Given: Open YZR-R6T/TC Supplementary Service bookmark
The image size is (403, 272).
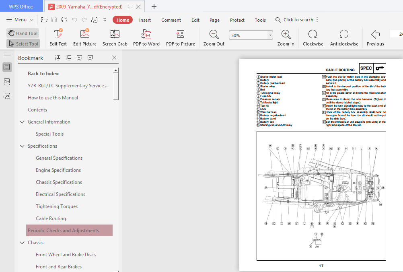Looking at the screenshot, I should pos(68,86).
